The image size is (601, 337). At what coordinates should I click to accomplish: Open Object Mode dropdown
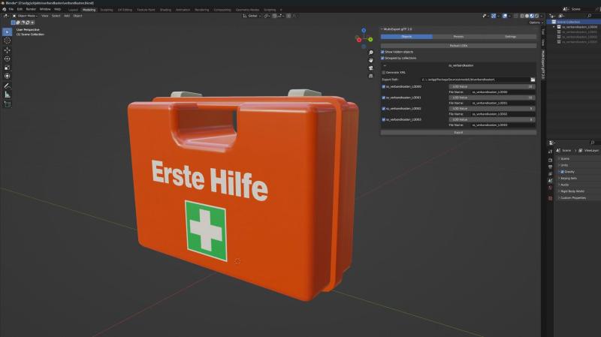26,16
